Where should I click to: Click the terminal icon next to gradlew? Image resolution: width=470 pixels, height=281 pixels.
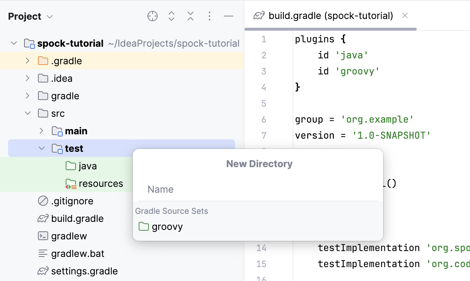[x=42, y=236]
